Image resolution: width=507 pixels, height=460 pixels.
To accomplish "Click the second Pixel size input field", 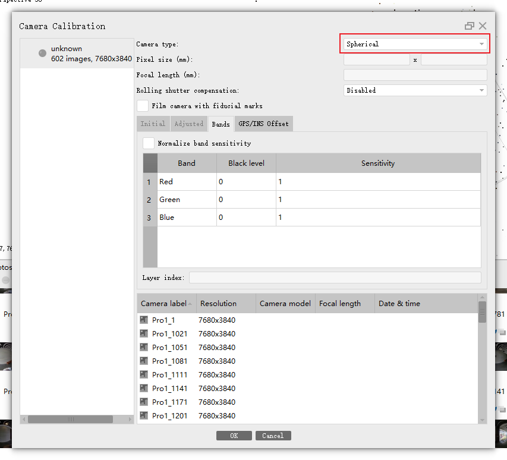I will click(x=454, y=59).
